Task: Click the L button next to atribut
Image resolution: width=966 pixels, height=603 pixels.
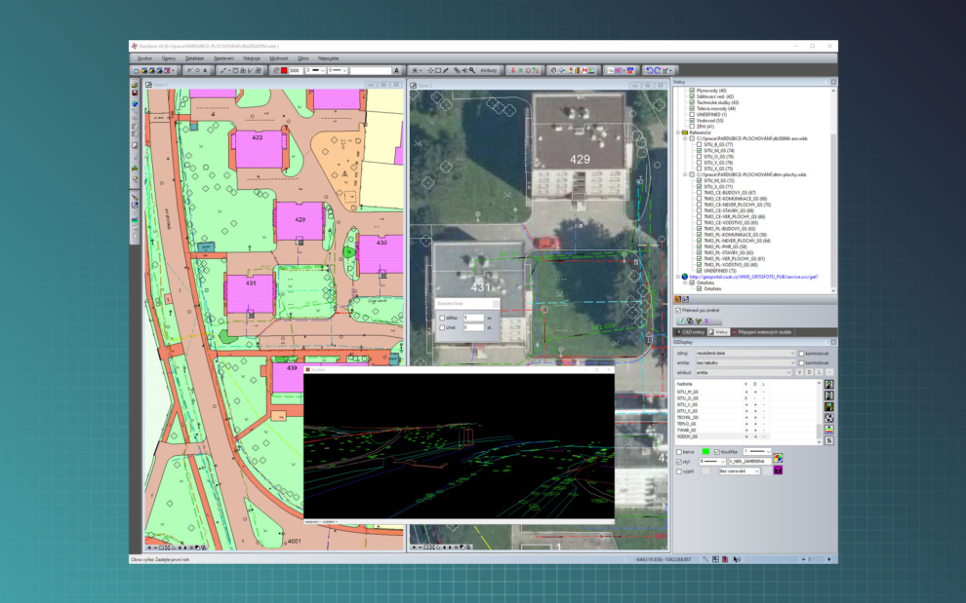Action: tap(820, 372)
